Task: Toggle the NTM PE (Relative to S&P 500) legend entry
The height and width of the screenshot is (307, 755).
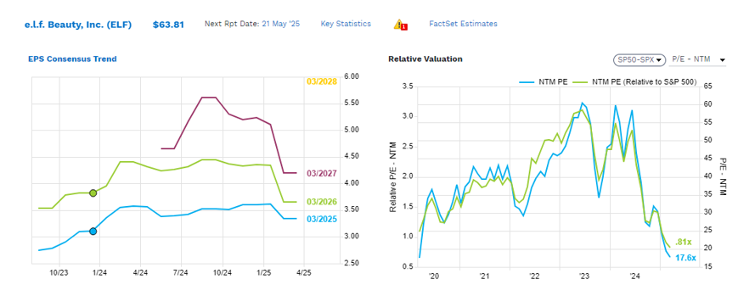Action: [x=635, y=82]
